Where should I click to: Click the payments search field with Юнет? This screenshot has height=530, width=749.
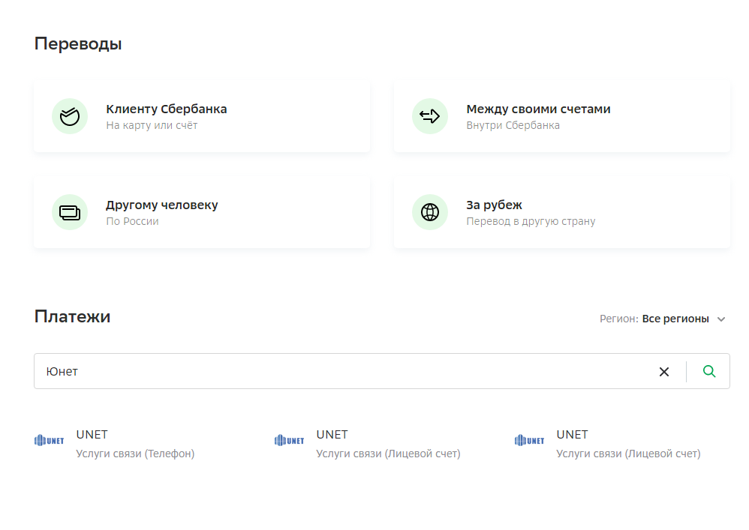tap(344, 371)
